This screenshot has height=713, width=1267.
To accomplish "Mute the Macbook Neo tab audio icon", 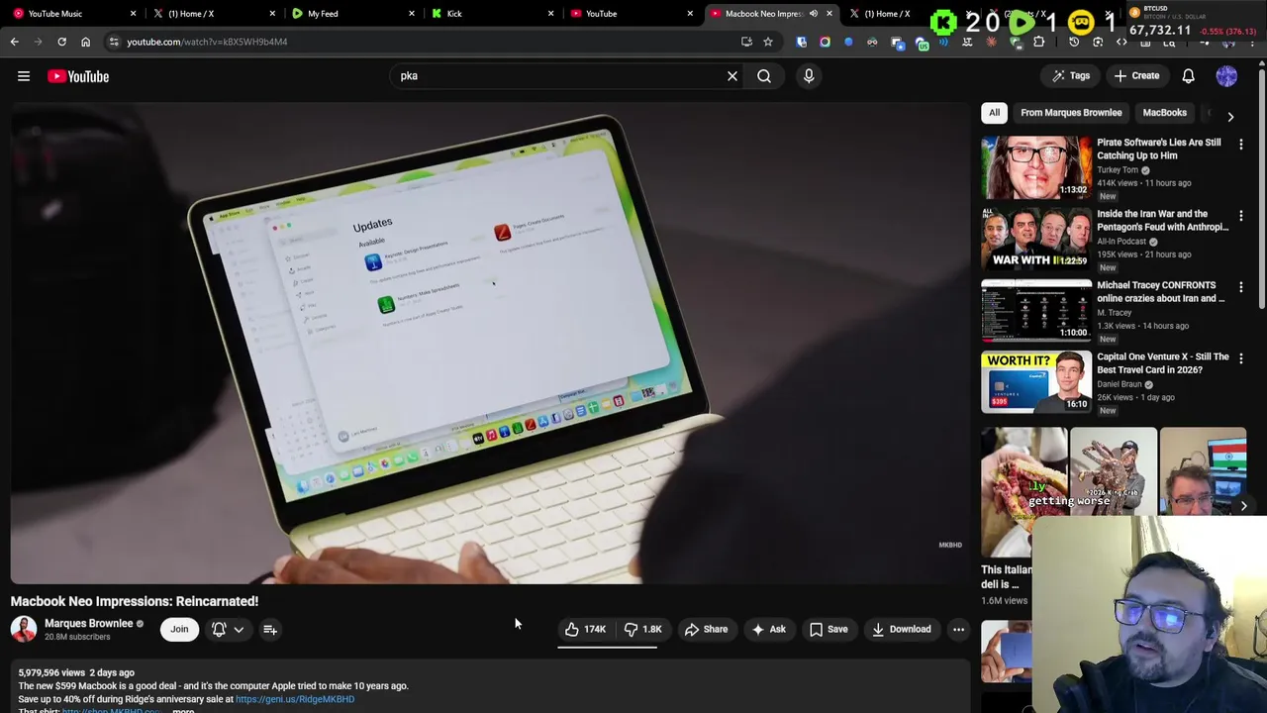I will (x=814, y=14).
